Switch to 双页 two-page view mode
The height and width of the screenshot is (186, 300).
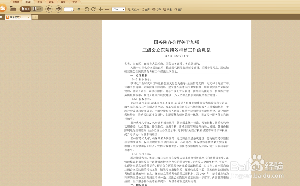click(37, 9)
